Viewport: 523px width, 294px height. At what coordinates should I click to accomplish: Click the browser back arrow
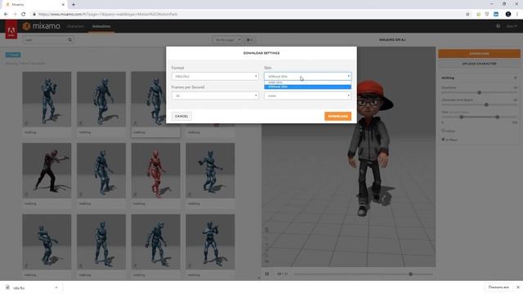6,15
